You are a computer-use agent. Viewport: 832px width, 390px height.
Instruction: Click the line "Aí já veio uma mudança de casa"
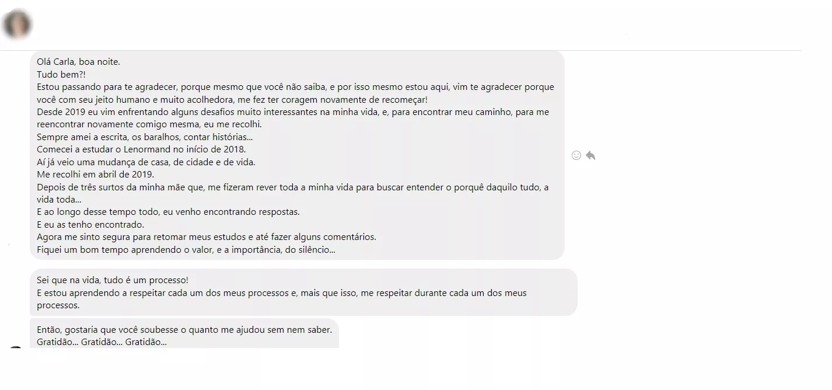pos(146,162)
